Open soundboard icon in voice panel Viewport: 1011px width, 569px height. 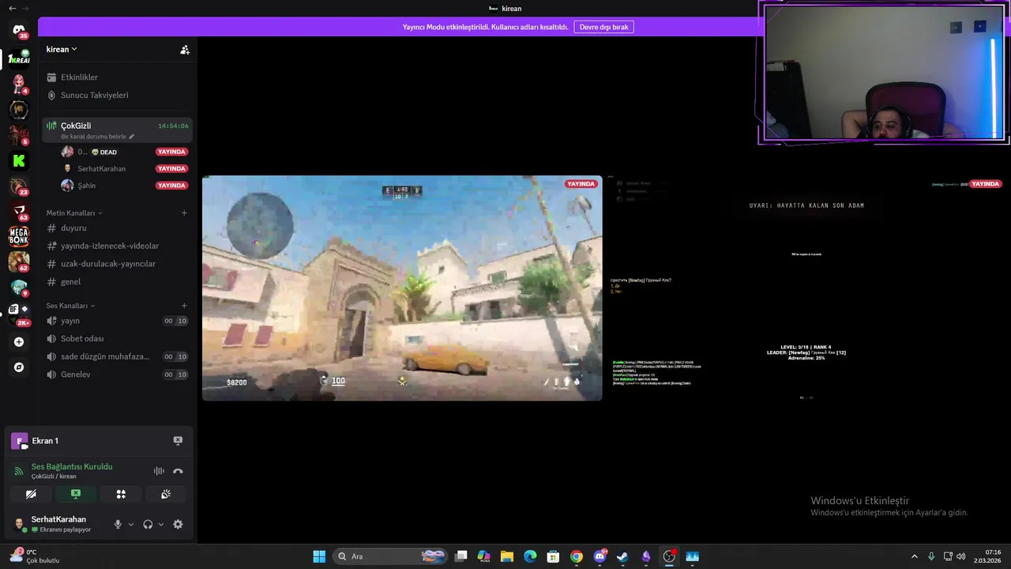click(166, 494)
